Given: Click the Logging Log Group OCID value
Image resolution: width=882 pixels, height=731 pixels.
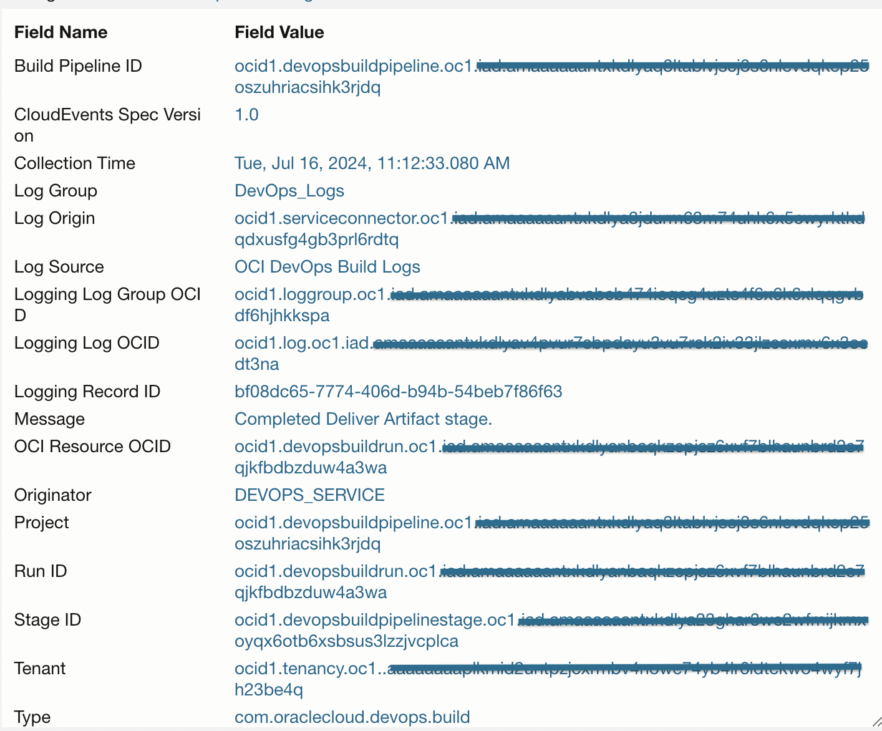Looking at the screenshot, I should 310,294.
